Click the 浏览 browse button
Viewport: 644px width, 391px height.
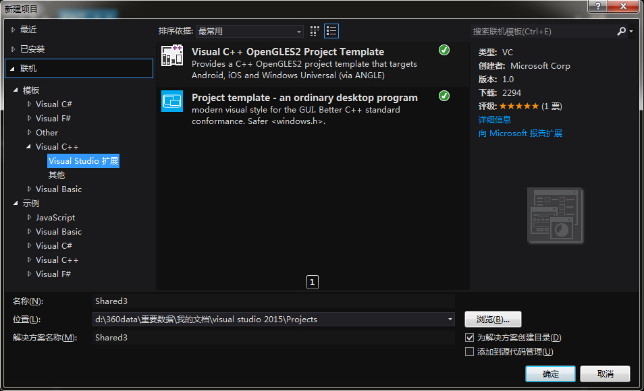pos(493,319)
